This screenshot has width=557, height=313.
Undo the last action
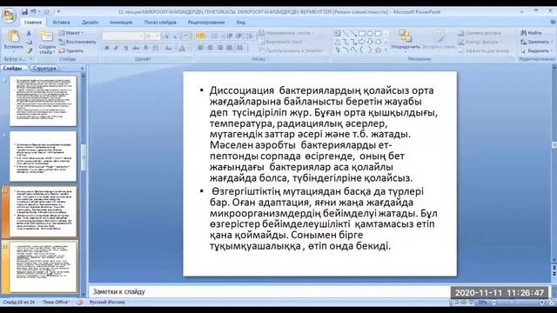pos(33,11)
